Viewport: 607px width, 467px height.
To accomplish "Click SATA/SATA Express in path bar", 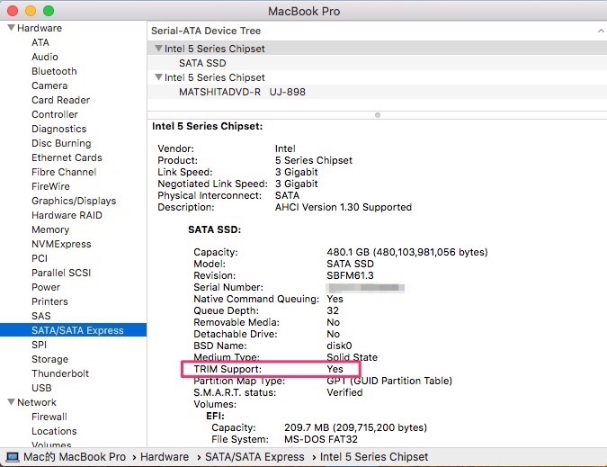I will [x=254, y=457].
